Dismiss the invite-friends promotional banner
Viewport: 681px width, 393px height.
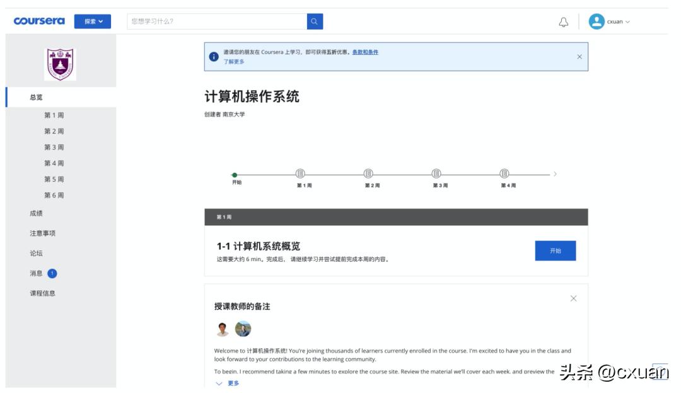pyautogui.click(x=579, y=56)
